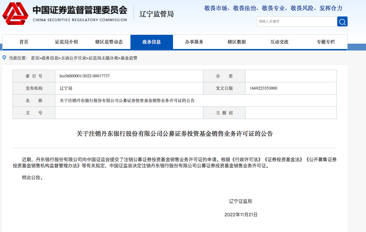Select the 政务信息 navigation tab
The width and height of the screenshot is (366, 232).
coord(152,42)
